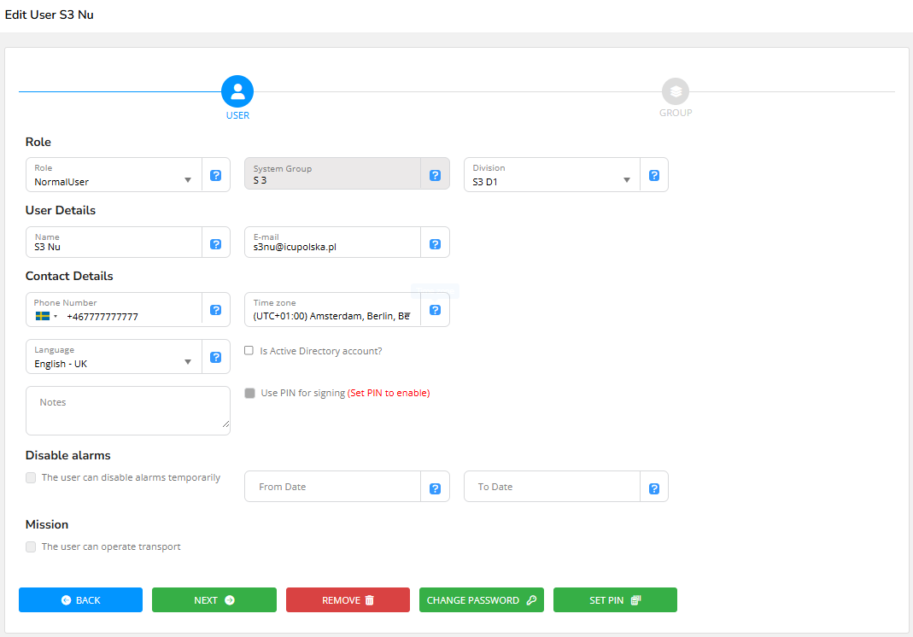
Task: Go to the Group step
Action: point(675,92)
